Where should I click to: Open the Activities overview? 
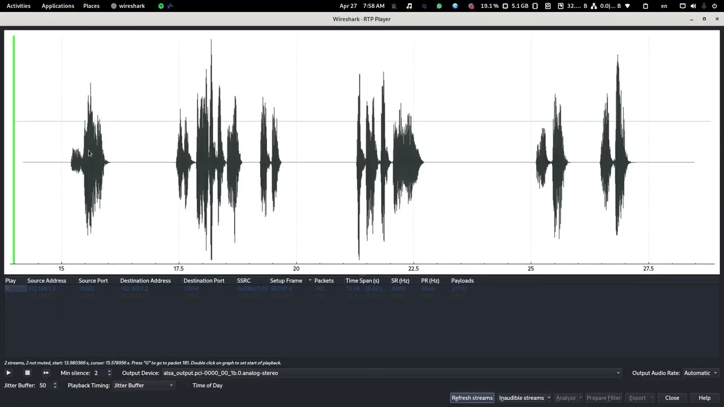coord(19,6)
